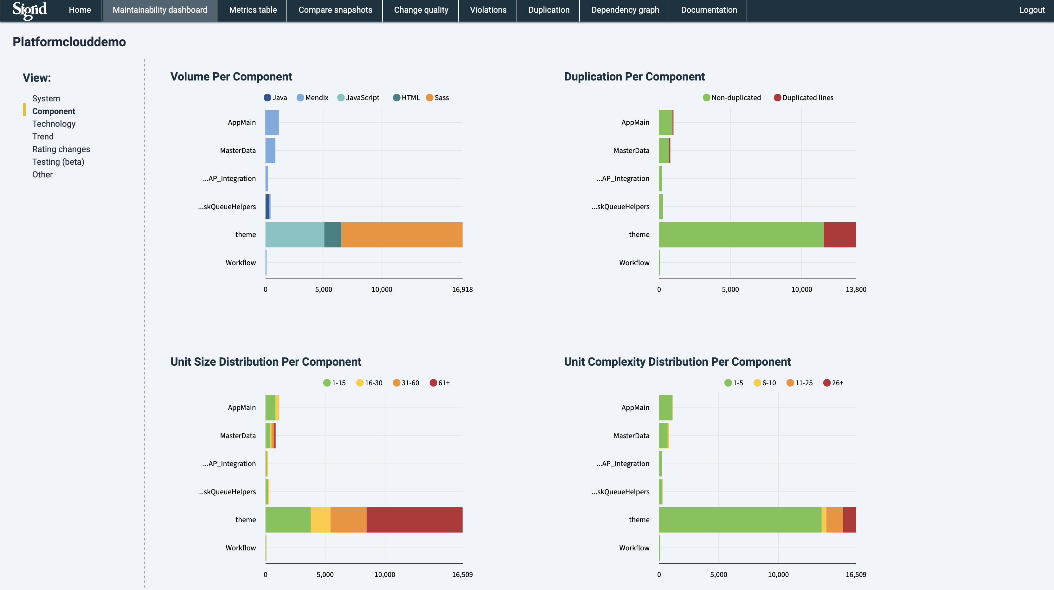1054x590 pixels.
Task: Click the Logout button
Action: [x=1032, y=10]
